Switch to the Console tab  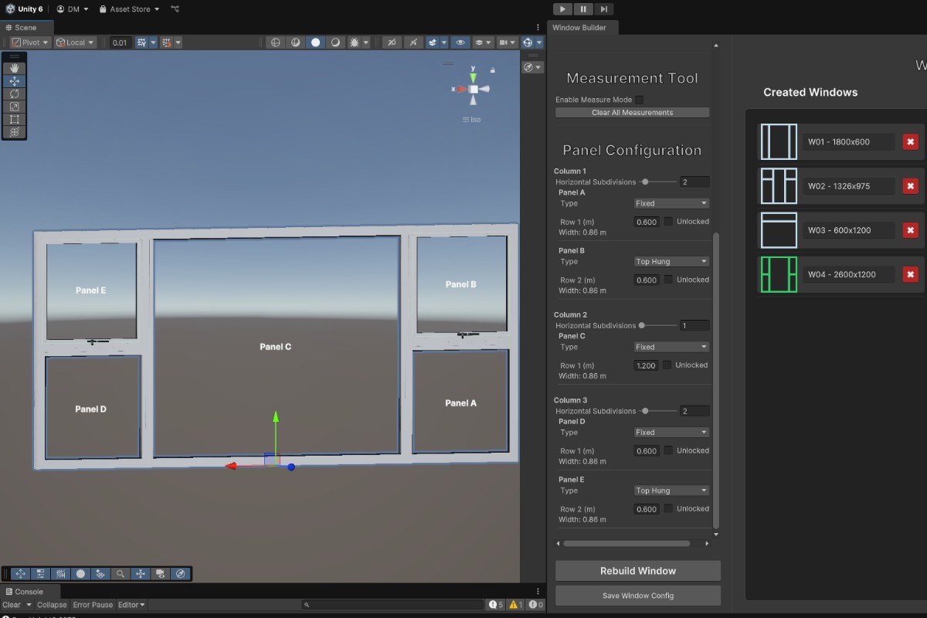[25, 592]
